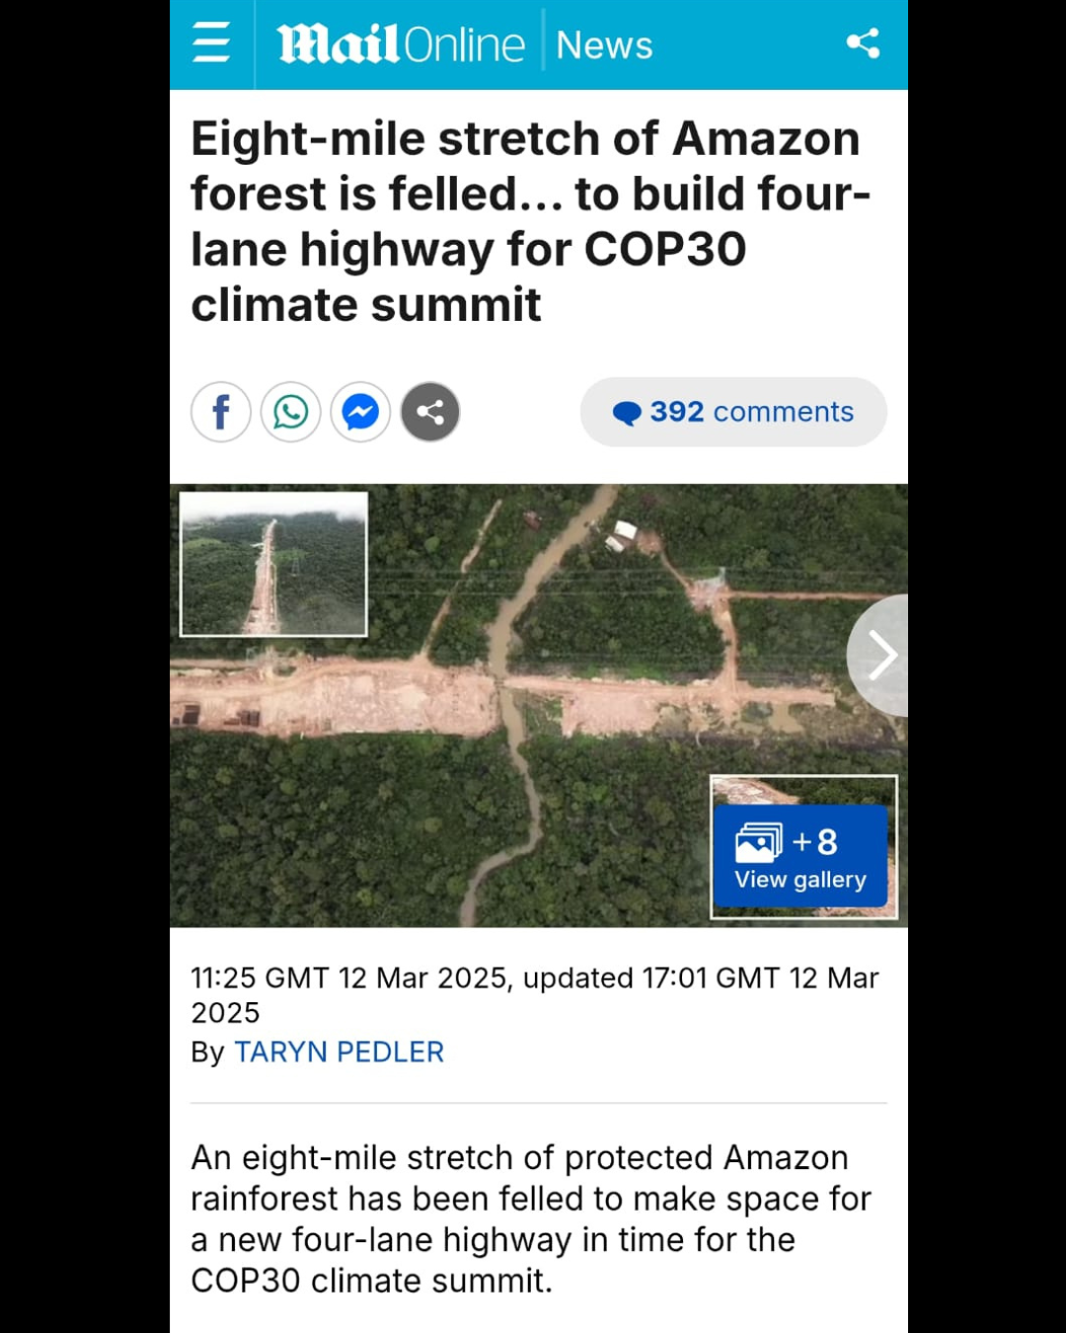Go to next image with arrow
1066x1333 pixels.
(880, 656)
